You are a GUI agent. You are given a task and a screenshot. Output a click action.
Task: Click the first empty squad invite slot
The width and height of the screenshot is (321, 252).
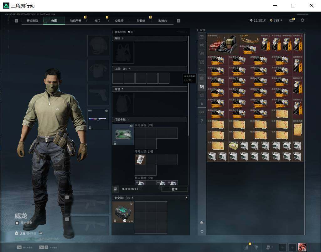283,247
